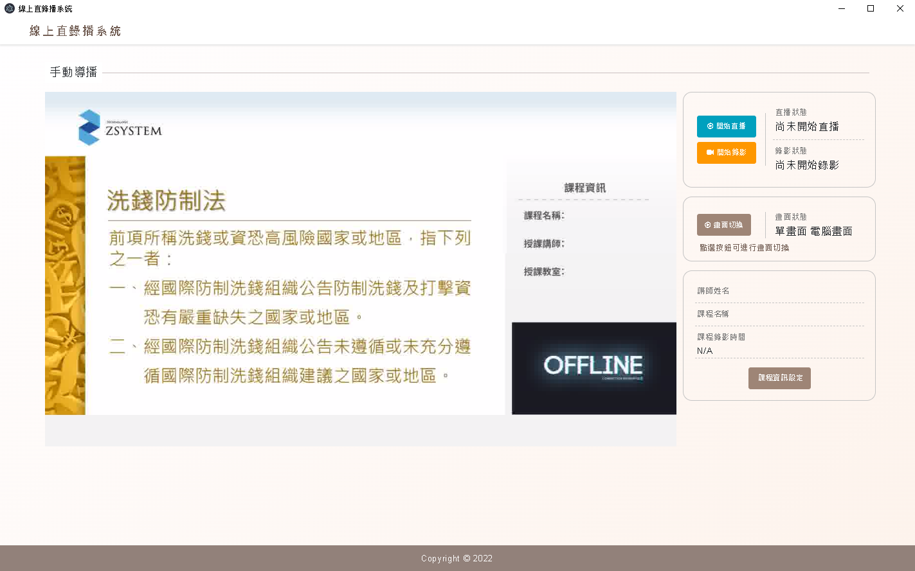Click the 畫面切換 screen switch button
This screenshot has height=571, width=915.
pyautogui.click(x=724, y=225)
